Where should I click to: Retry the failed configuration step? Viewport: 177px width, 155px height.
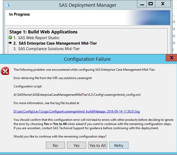(119, 145)
